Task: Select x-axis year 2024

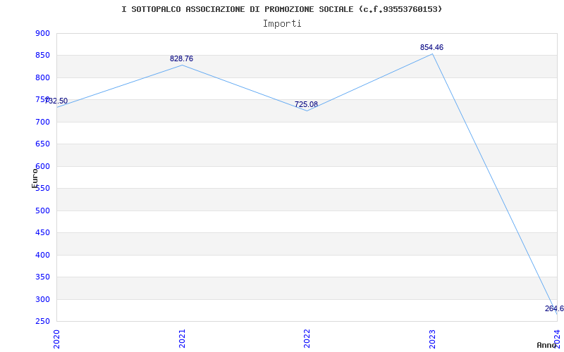Action: pos(557,339)
